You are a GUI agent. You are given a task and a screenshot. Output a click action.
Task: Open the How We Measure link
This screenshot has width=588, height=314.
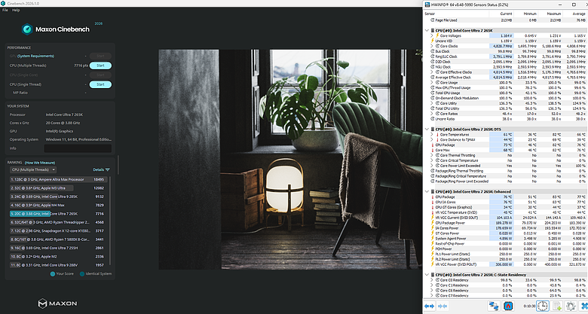(40, 163)
